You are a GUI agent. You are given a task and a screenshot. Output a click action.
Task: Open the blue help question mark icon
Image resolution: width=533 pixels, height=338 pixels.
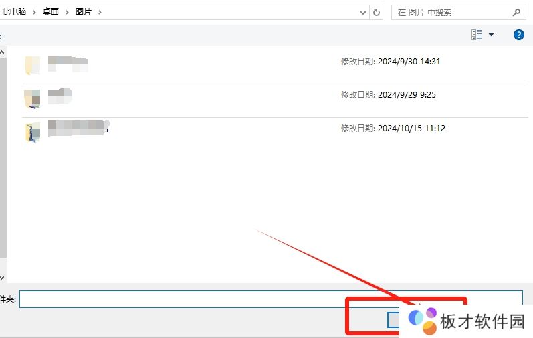[518, 35]
